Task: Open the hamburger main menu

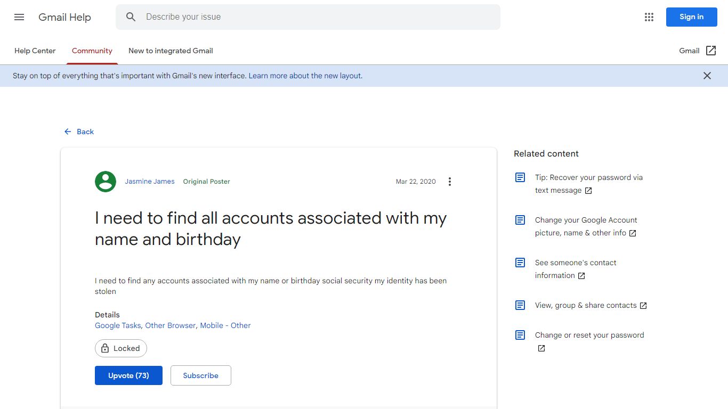Action: [19, 17]
